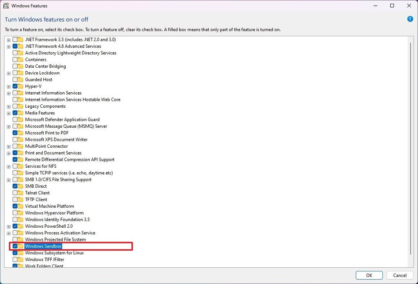The image size is (418, 284).
Task: Expand the .NET Framework 3.5 tree node
Action: pos(9,39)
